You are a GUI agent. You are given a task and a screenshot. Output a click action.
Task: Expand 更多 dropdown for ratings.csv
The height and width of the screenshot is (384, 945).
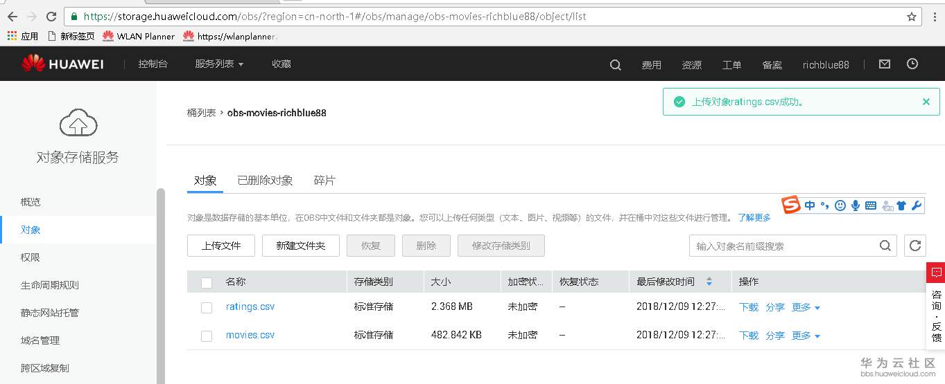pos(806,307)
